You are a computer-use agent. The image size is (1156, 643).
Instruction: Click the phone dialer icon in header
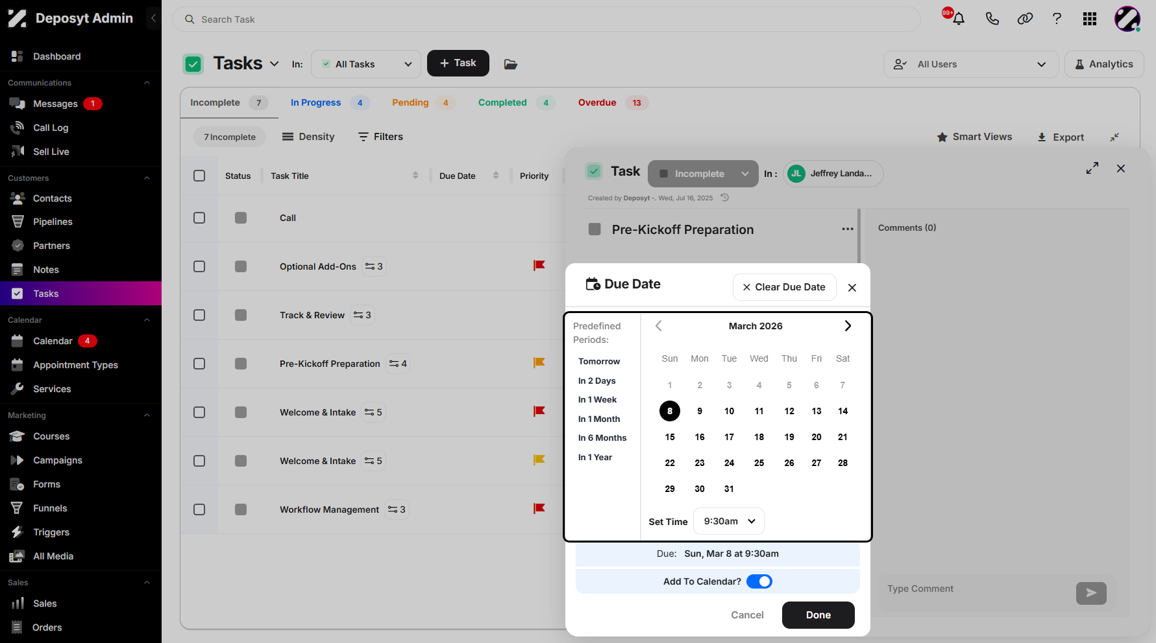click(992, 19)
